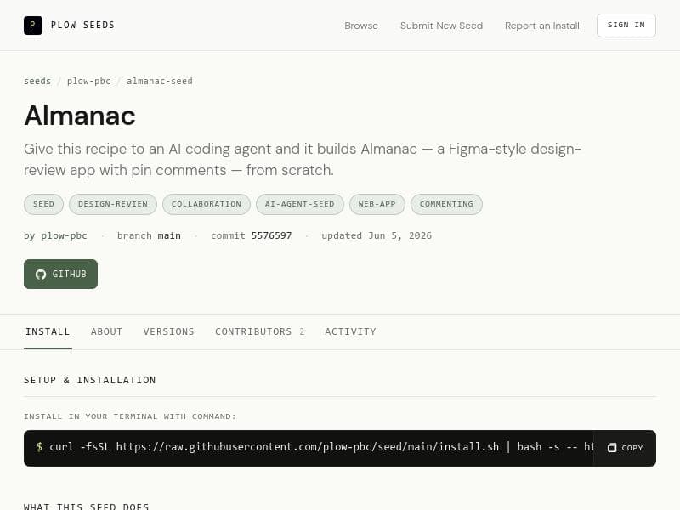Viewport: 680px width, 510px height.
Task: Click the almanac-seed breadcrumb
Action: coord(160,81)
